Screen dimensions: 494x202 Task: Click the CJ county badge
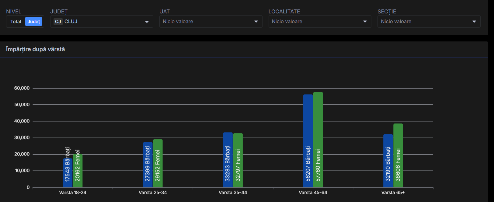click(58, 22)
